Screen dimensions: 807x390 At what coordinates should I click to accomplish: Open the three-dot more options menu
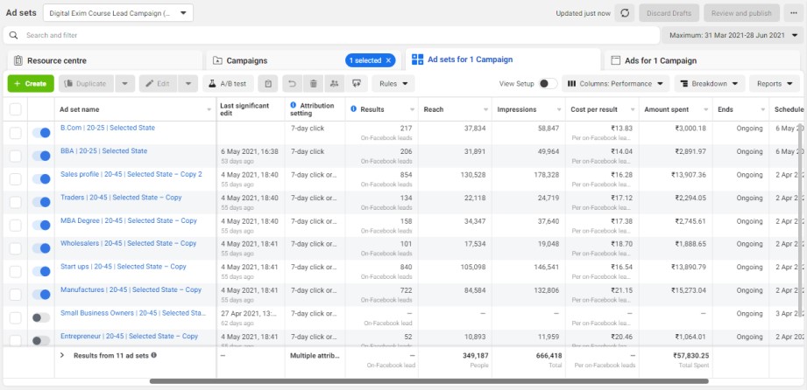794,13
